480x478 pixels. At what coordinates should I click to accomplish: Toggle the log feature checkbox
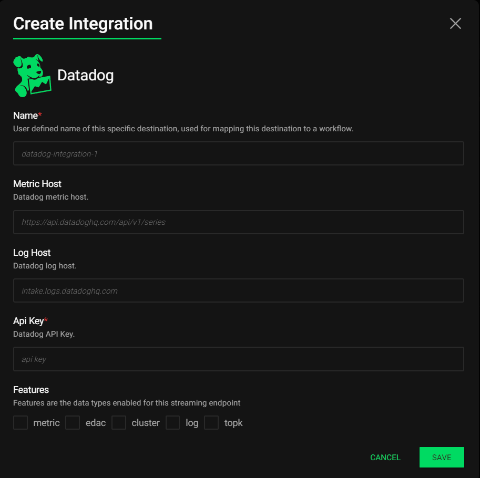tap(172, 423)
